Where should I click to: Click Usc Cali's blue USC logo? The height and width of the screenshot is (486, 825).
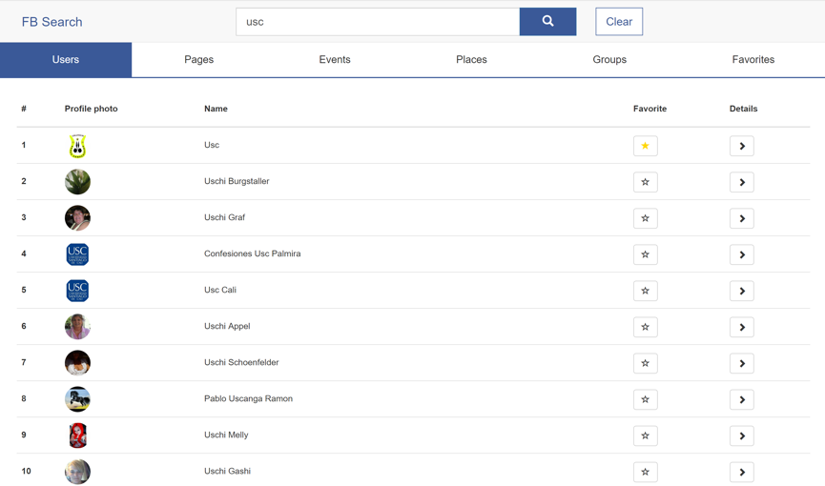coord(77,291)
